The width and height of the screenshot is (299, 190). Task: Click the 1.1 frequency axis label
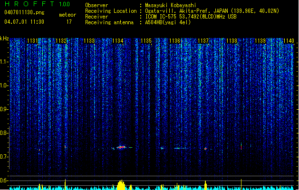(4, 62)
